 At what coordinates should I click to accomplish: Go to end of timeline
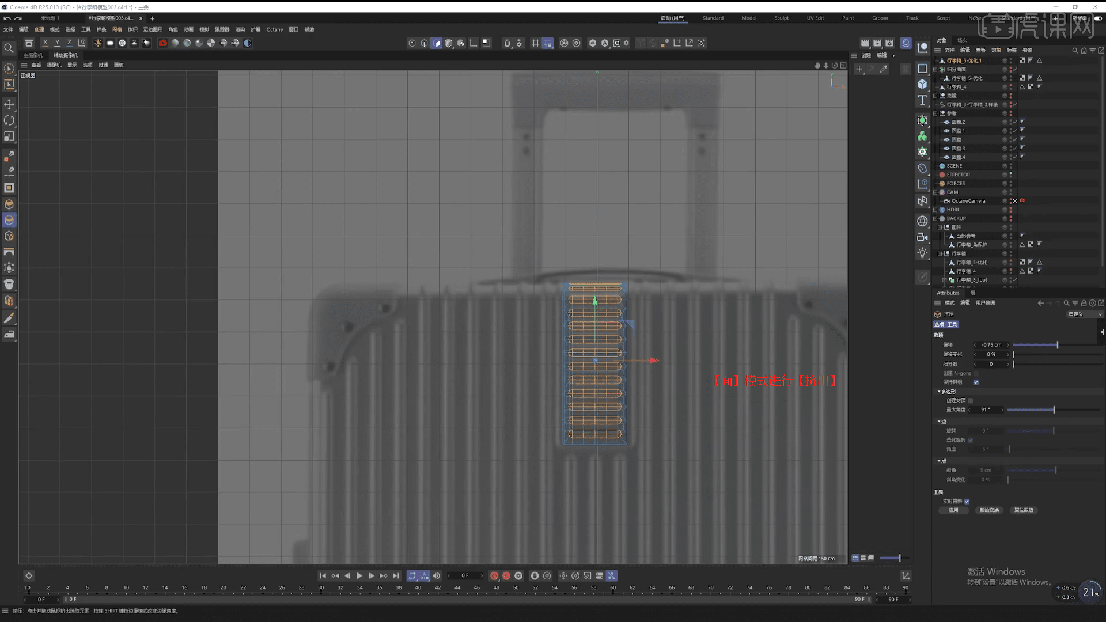coord(396,576)
